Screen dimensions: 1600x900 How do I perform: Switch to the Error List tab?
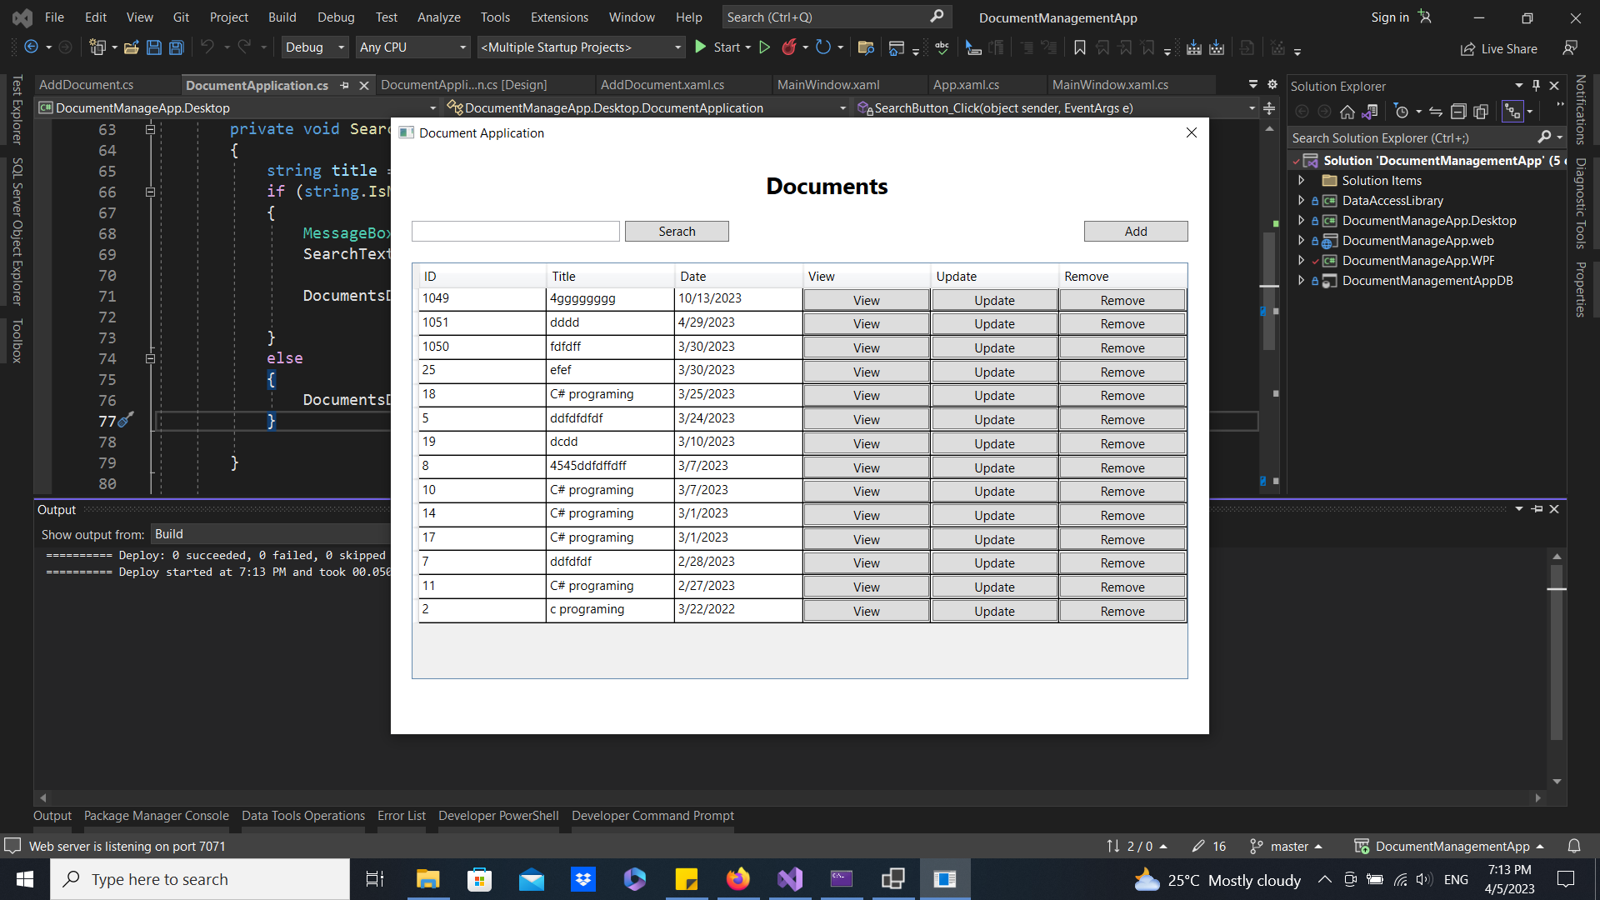coord(401,816)
